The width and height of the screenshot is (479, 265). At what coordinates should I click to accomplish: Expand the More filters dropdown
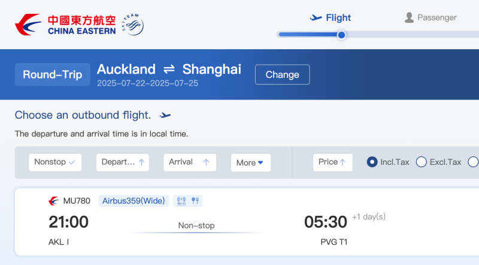250,162
